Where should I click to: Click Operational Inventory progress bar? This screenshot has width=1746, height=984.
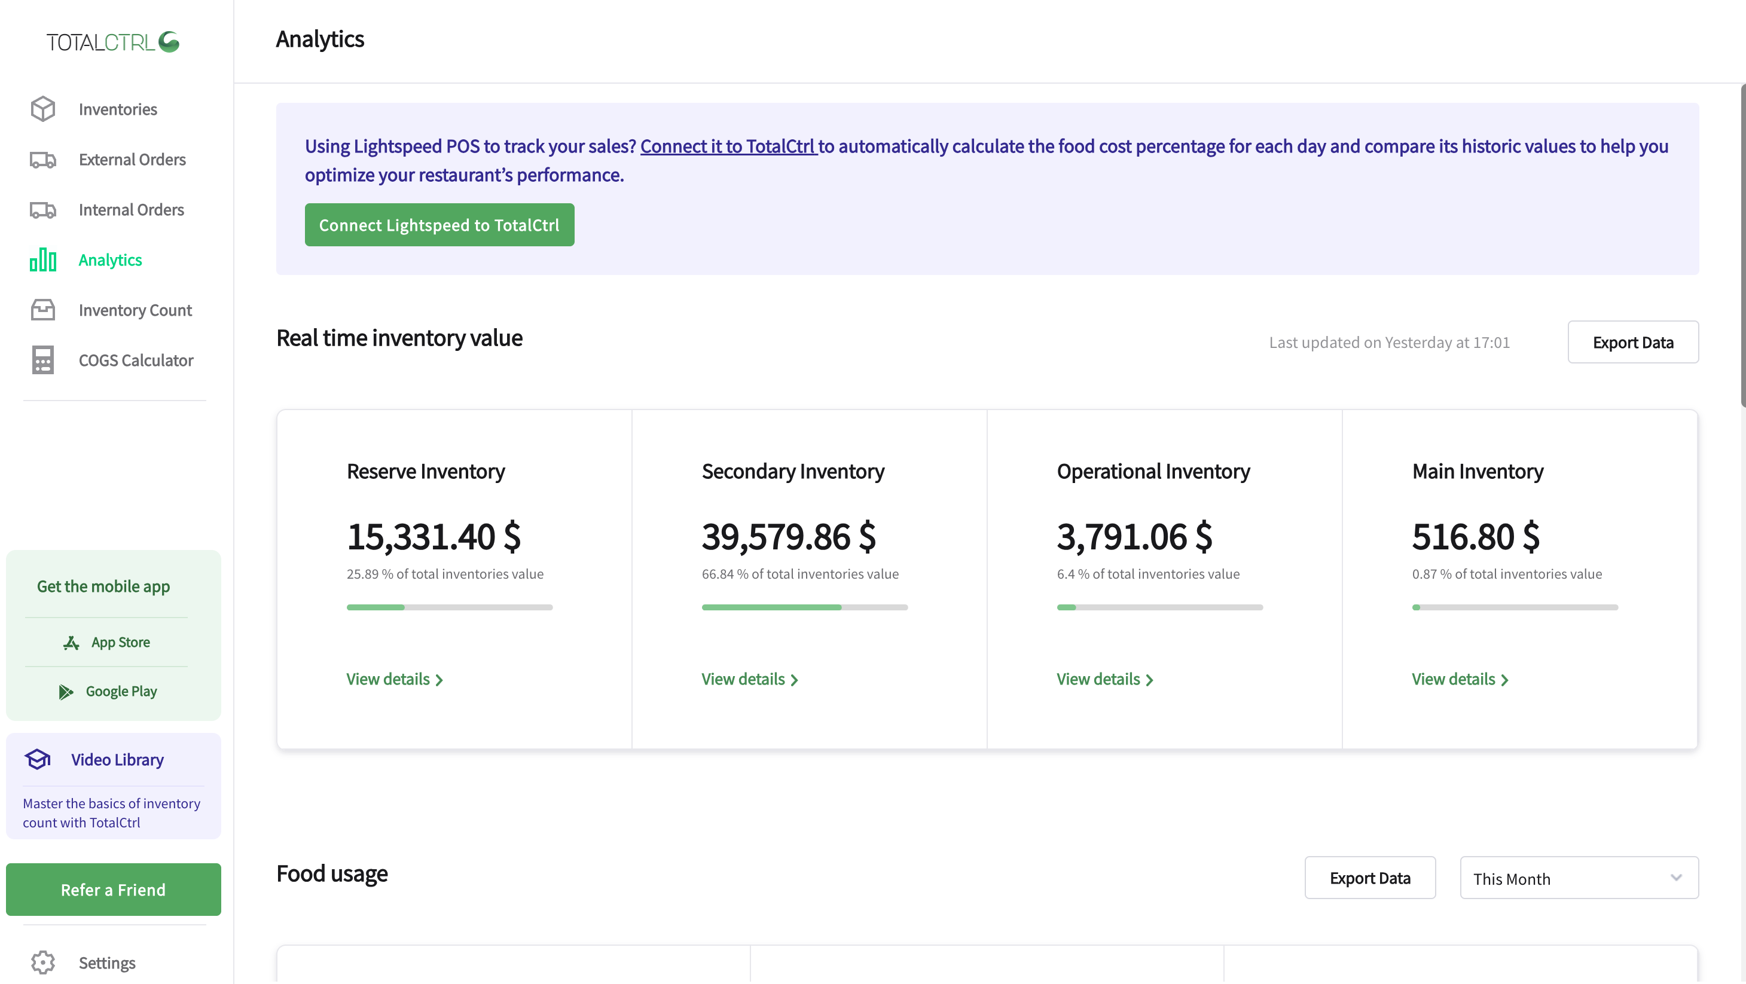(x=1159, y=608)
